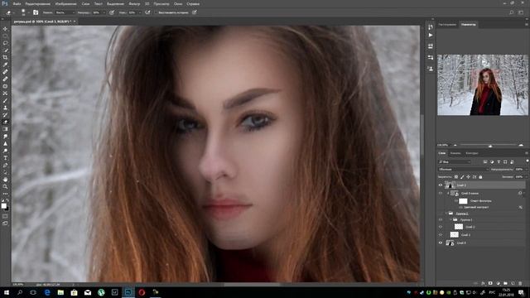Select layer named Цветовой контраст
This screenshot has width=530, height=298.
476,207
